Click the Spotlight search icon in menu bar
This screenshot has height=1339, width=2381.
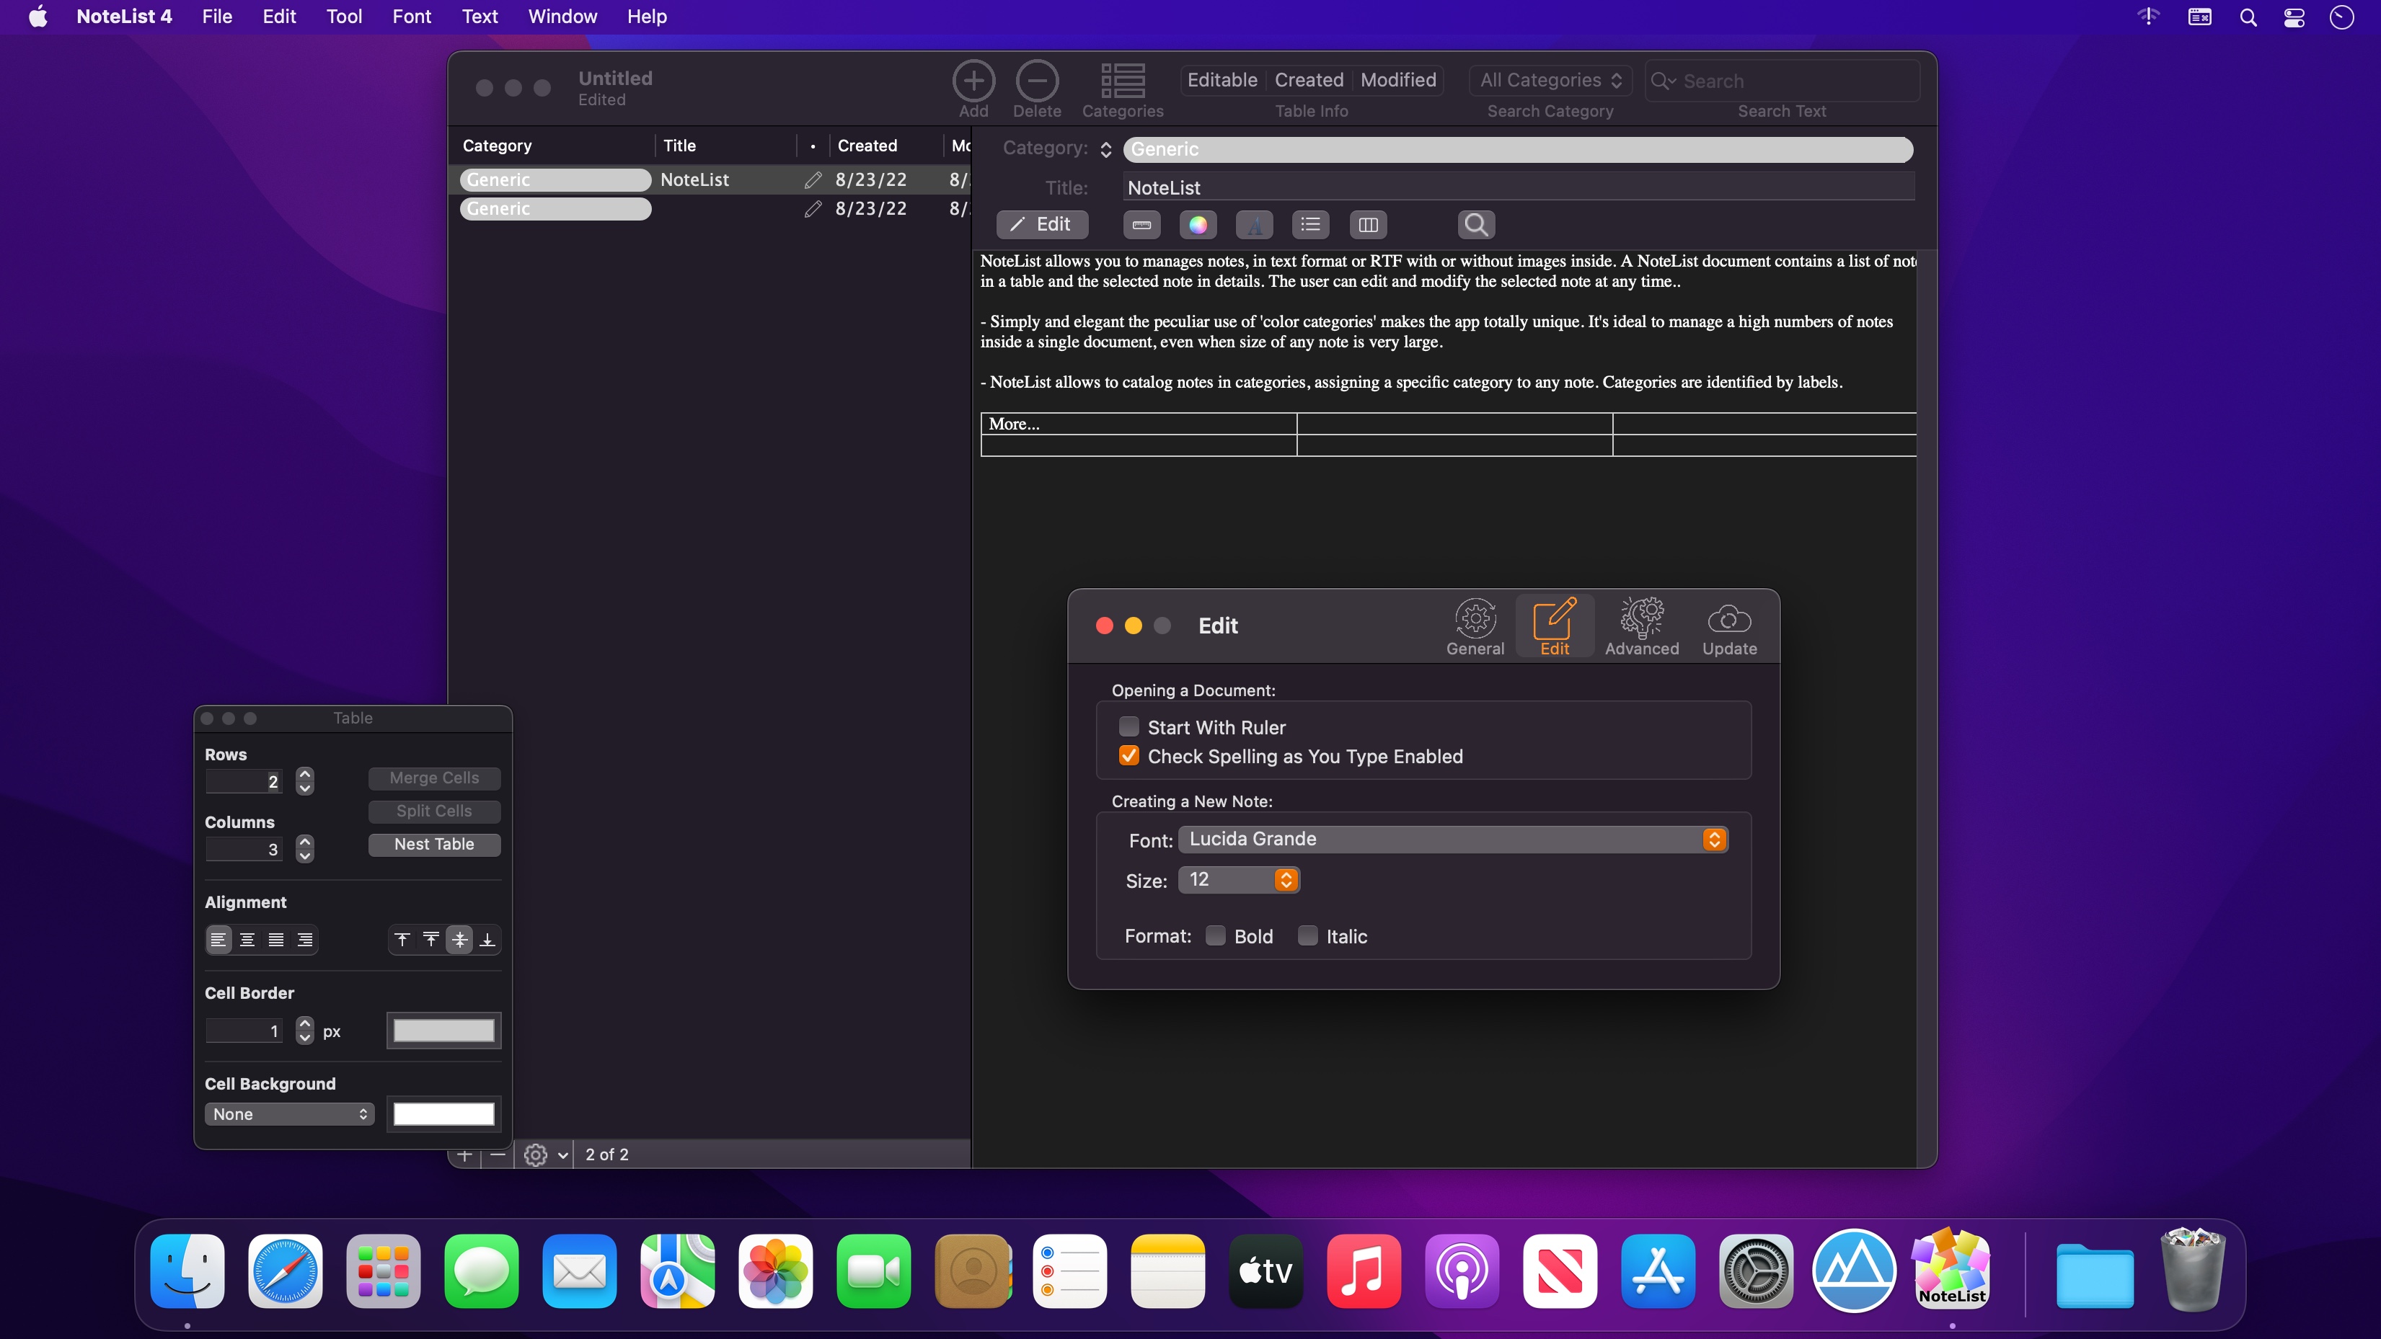2248,17
